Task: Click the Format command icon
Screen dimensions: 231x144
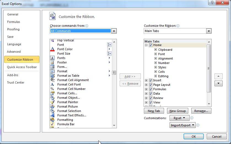Action: pyautogui.click(x=52, y=71)
